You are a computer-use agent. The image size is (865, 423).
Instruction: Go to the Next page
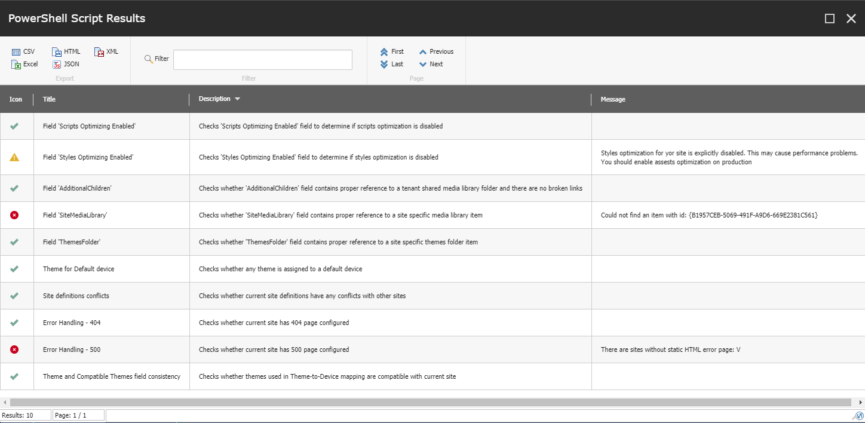pyautogui.click(x=431, y=65)
